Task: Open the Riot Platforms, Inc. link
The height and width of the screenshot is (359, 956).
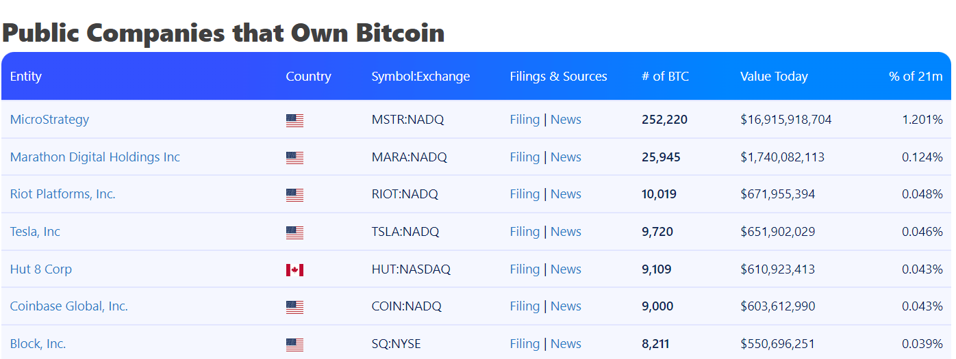Action: [63, 194]
